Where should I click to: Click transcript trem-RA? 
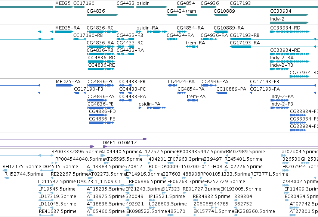coord(192,47)
